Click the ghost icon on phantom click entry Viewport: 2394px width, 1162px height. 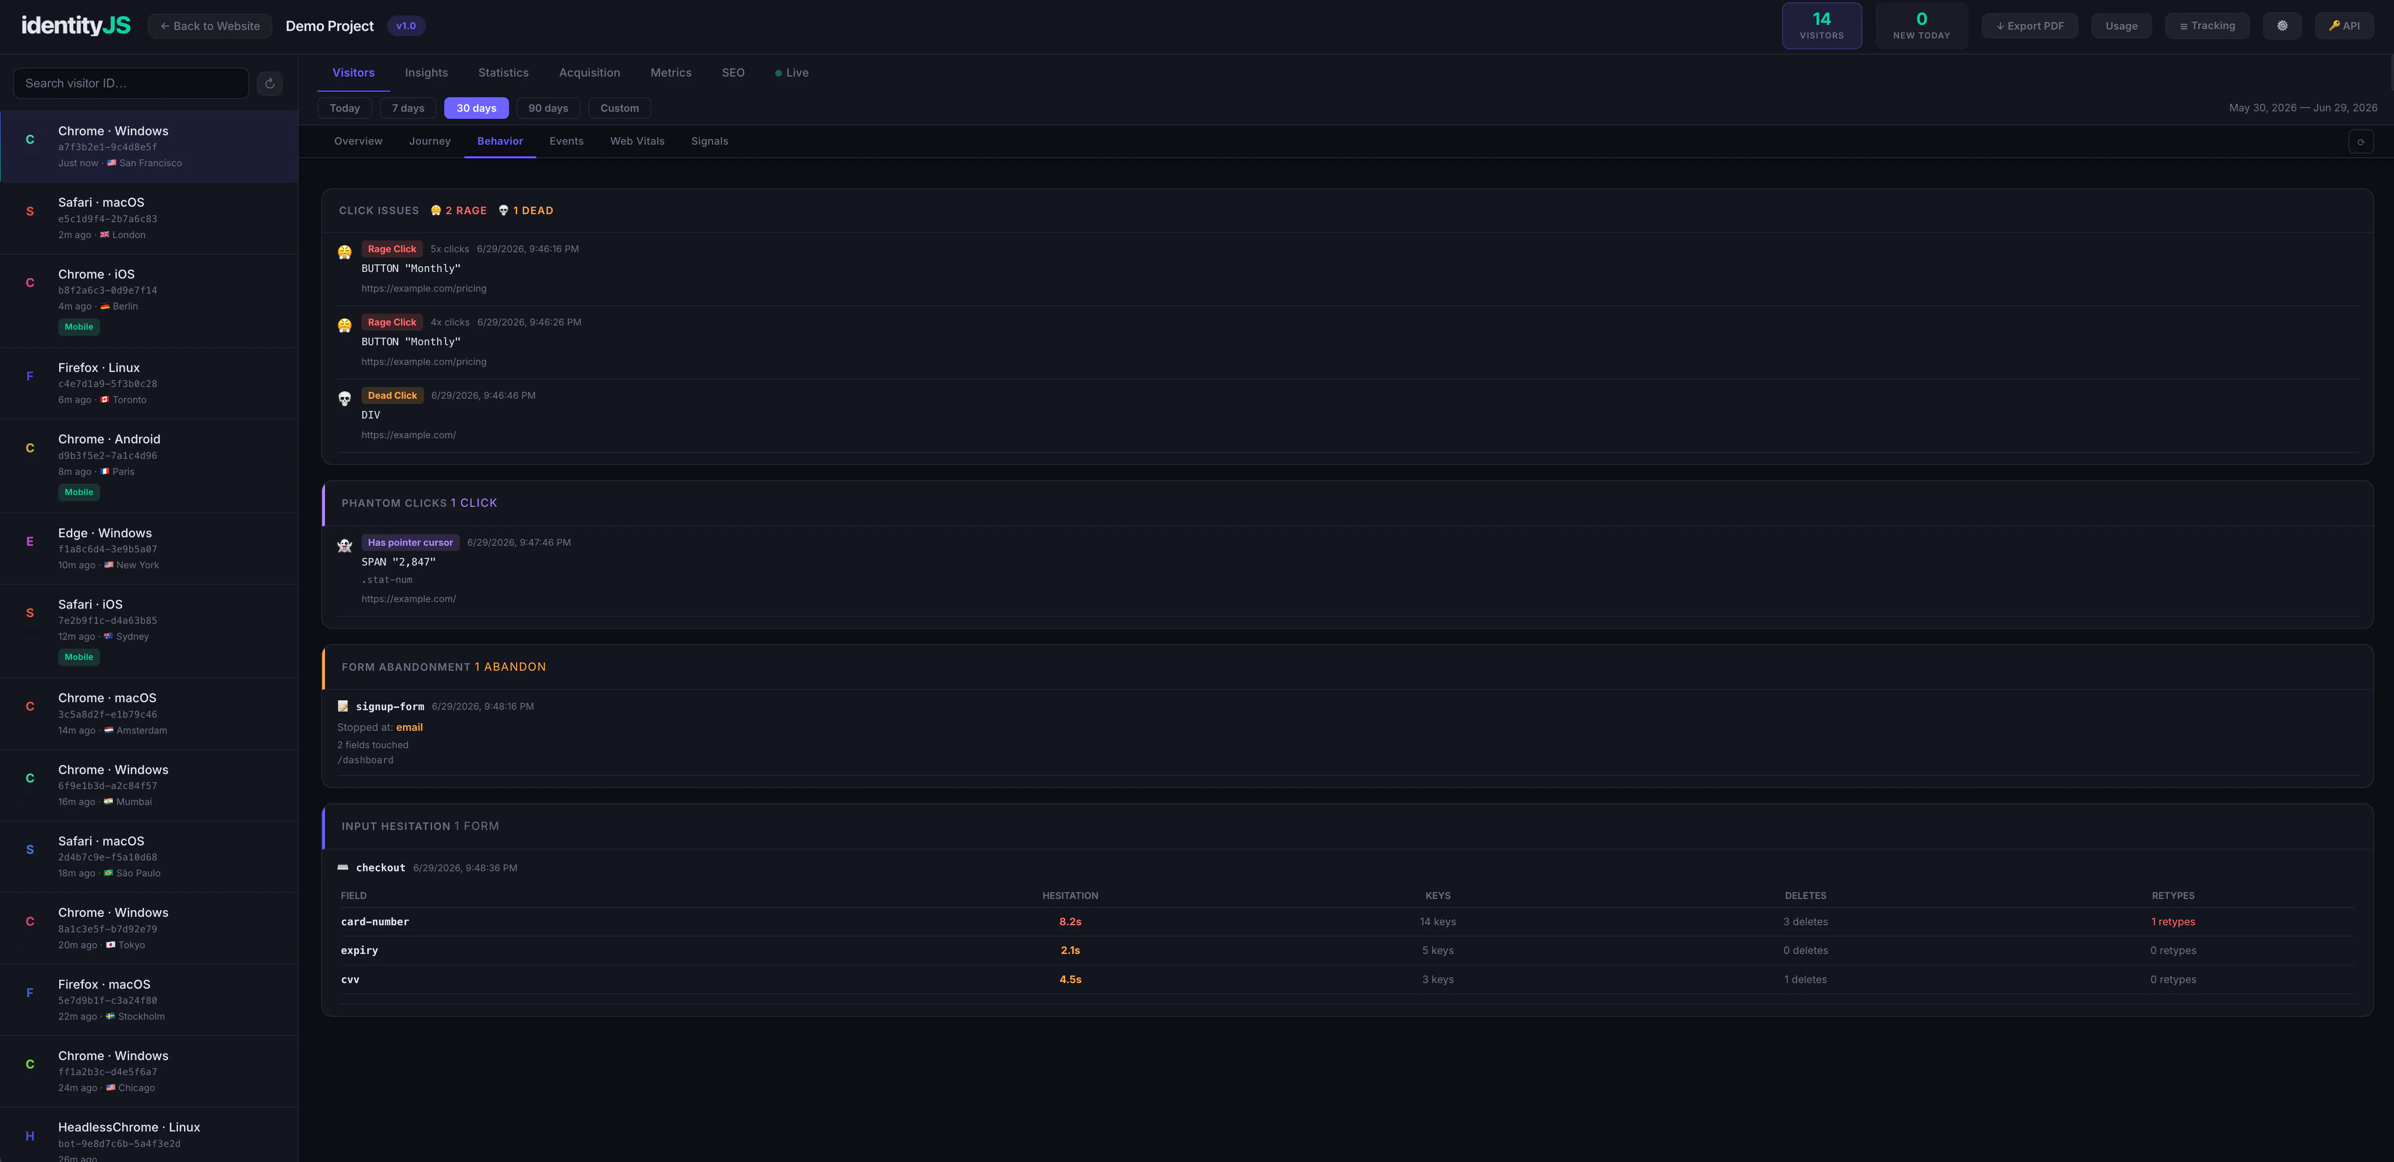pos(345,546)
